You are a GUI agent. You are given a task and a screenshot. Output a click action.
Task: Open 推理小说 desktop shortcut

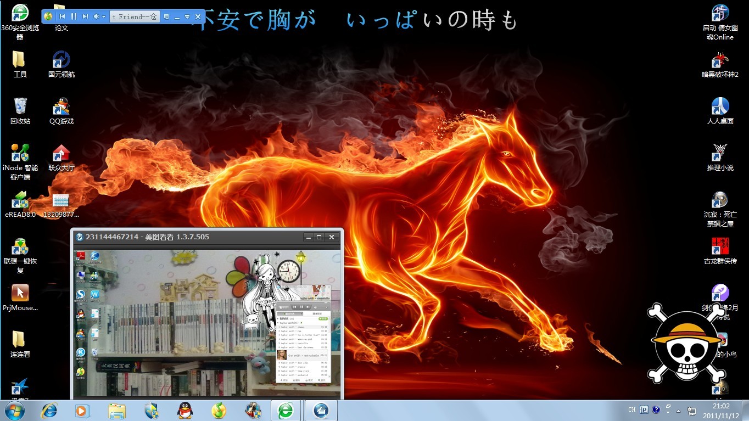pos(720,158)
